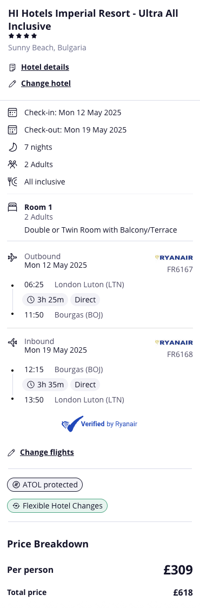This screenshot has width=200, height=608.
Task: Click the pencil icon beside Change flights
Action: coord(12,453)
